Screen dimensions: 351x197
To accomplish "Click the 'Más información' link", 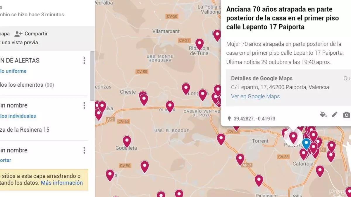I will coord(62,183).
